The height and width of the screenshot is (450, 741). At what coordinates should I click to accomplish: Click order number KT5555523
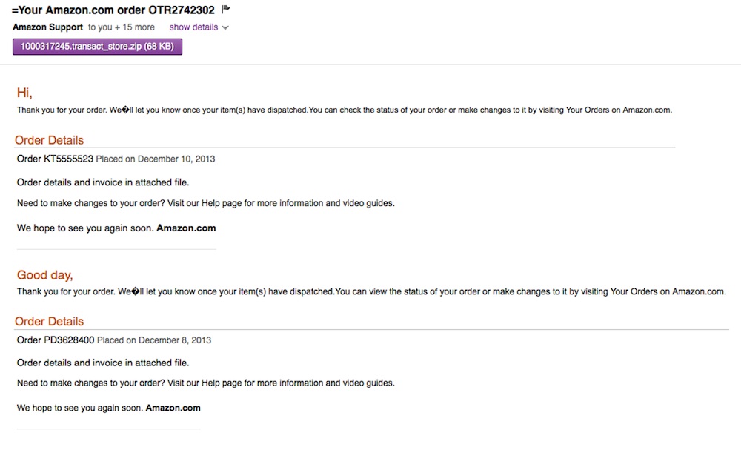tap(68, 159)
